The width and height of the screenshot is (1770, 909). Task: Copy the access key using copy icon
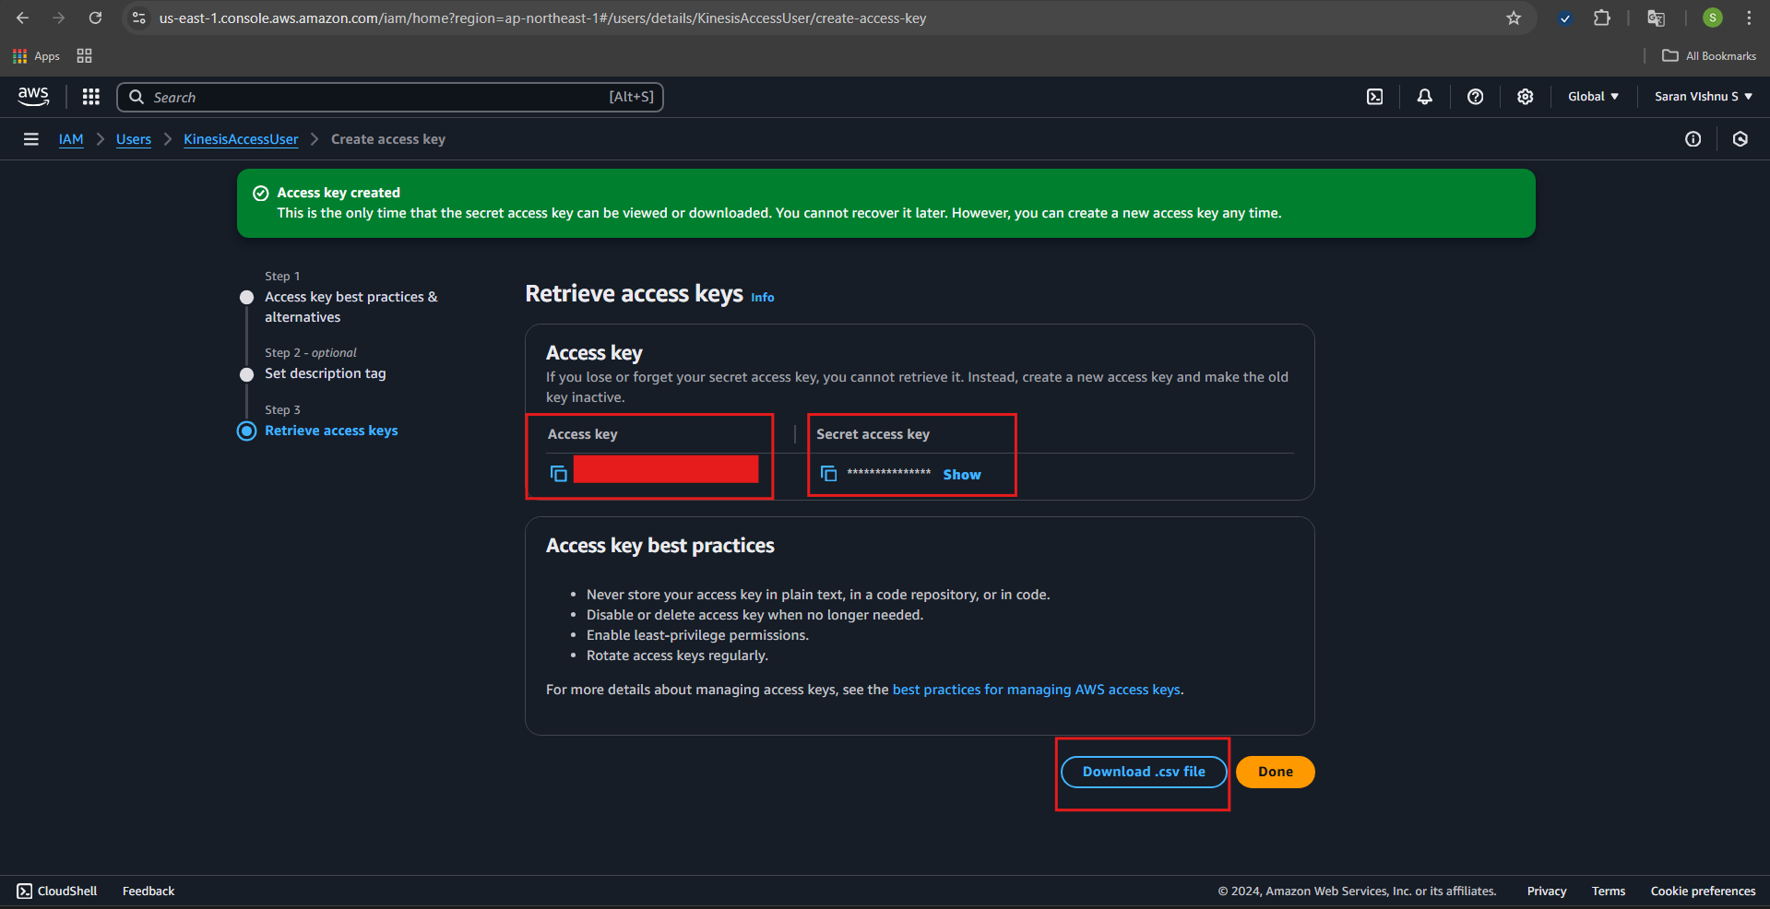pyautogui.click(x=558, y=474)
